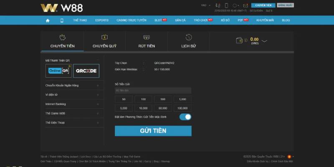Expand the wallet balance chevron
The width and height of the screenshot is (334, 167).
[x=264, y=41]
